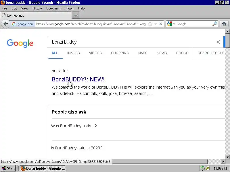Open the Windows Start menu
The height and width of the screenshot is (172, 230).
coord(8,168)
